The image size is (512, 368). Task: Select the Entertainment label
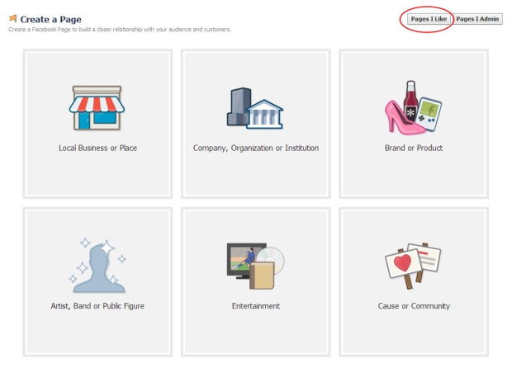tap(256, 306)
